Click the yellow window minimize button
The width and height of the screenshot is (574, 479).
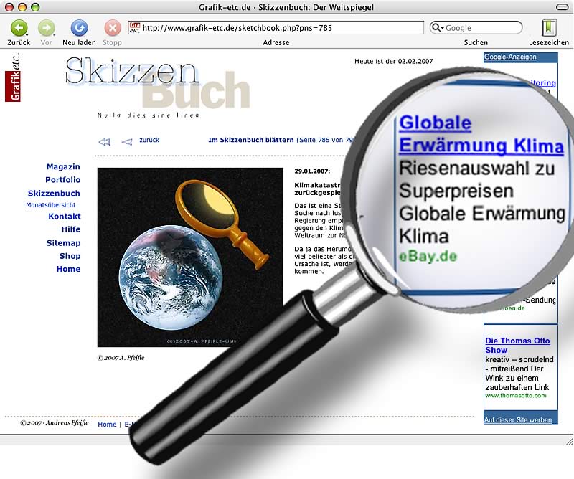tap(22, 7)
